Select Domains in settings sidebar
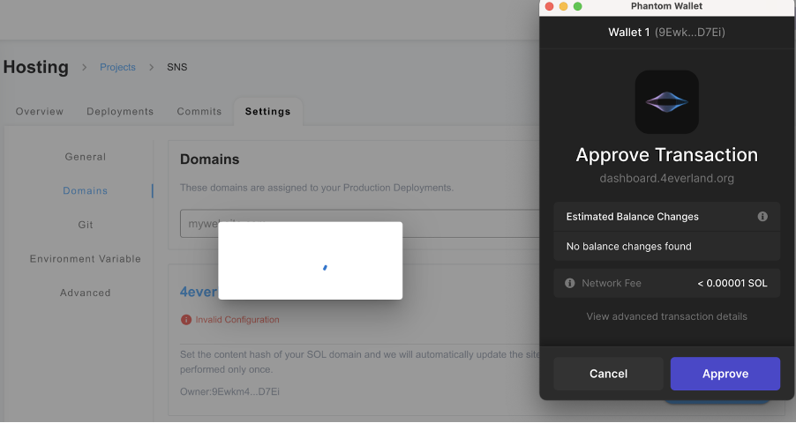 click(x=86, y=190)
